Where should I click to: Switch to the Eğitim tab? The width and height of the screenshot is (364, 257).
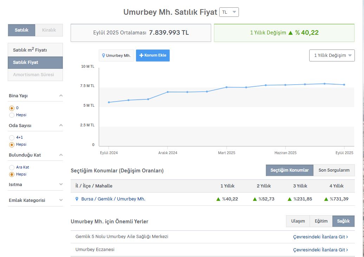point(321,221)
